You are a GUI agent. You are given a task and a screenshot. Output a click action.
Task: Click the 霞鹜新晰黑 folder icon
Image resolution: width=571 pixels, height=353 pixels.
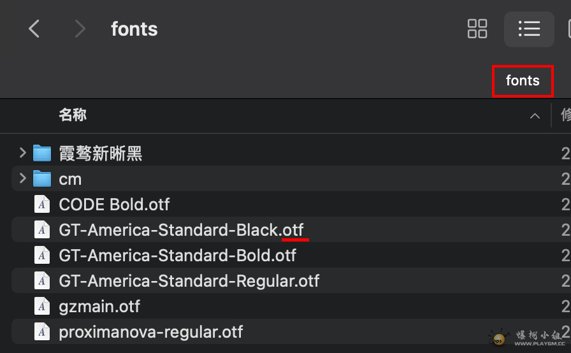42,153
